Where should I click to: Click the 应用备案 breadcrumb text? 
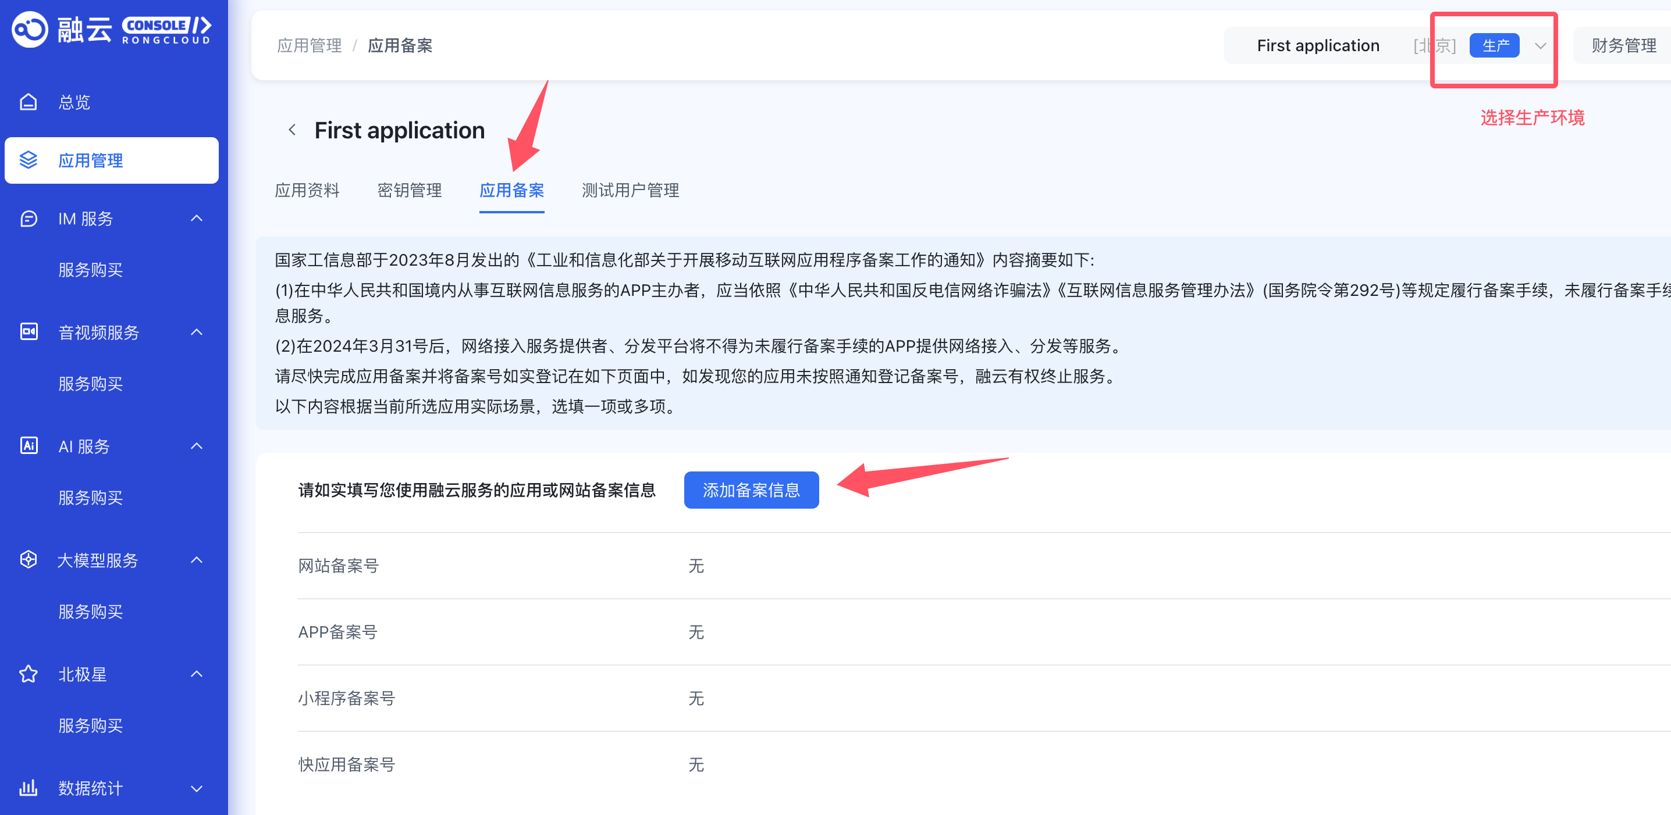[400, 45]
